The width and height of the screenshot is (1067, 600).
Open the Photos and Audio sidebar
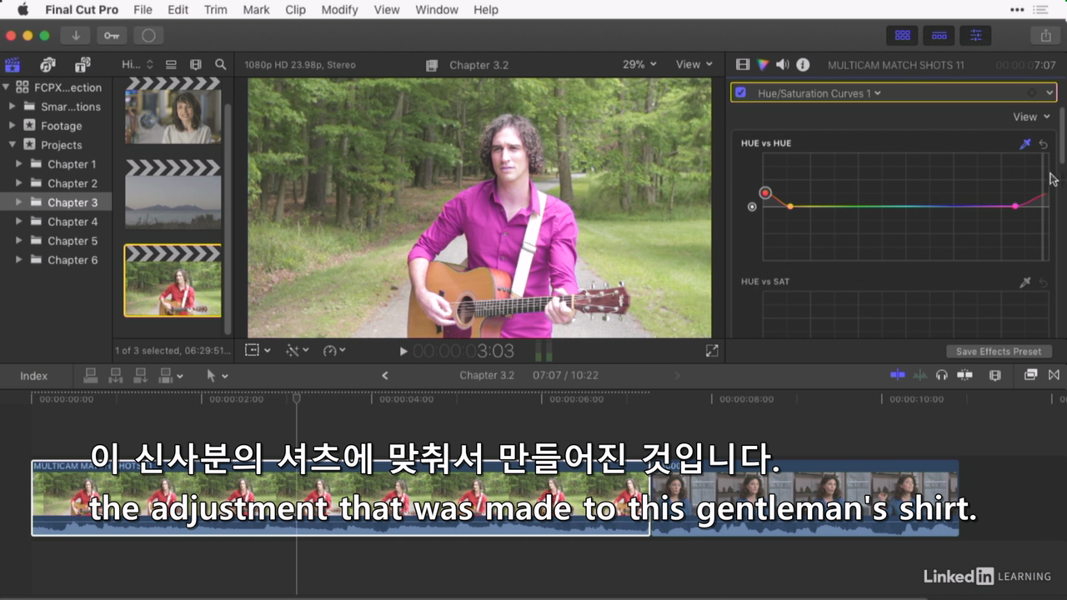coord(48,64)
